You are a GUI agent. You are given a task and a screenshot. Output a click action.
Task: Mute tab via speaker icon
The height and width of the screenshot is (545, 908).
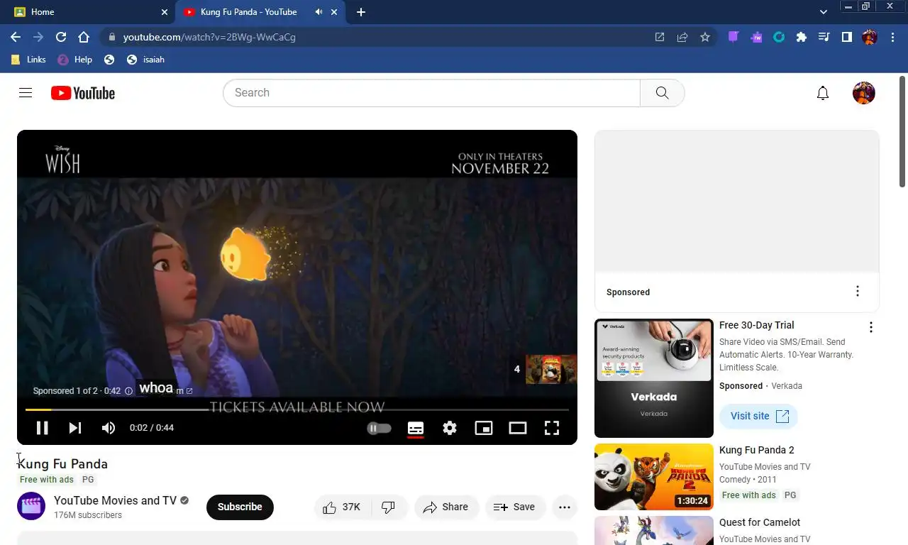(x=319, y=12)
